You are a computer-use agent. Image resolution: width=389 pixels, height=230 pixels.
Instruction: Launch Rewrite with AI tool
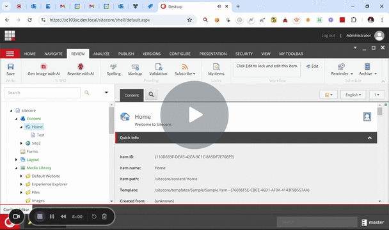coord(81,70)
